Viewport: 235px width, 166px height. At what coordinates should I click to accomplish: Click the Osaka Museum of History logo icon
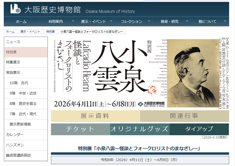pyautogui.click(x=15, y=9)
